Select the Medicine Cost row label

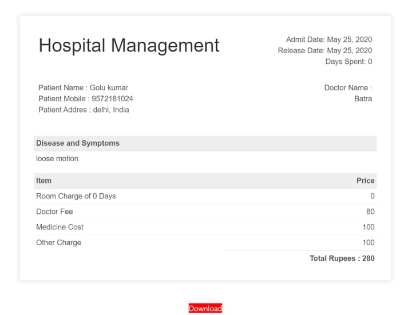point(60,227)
